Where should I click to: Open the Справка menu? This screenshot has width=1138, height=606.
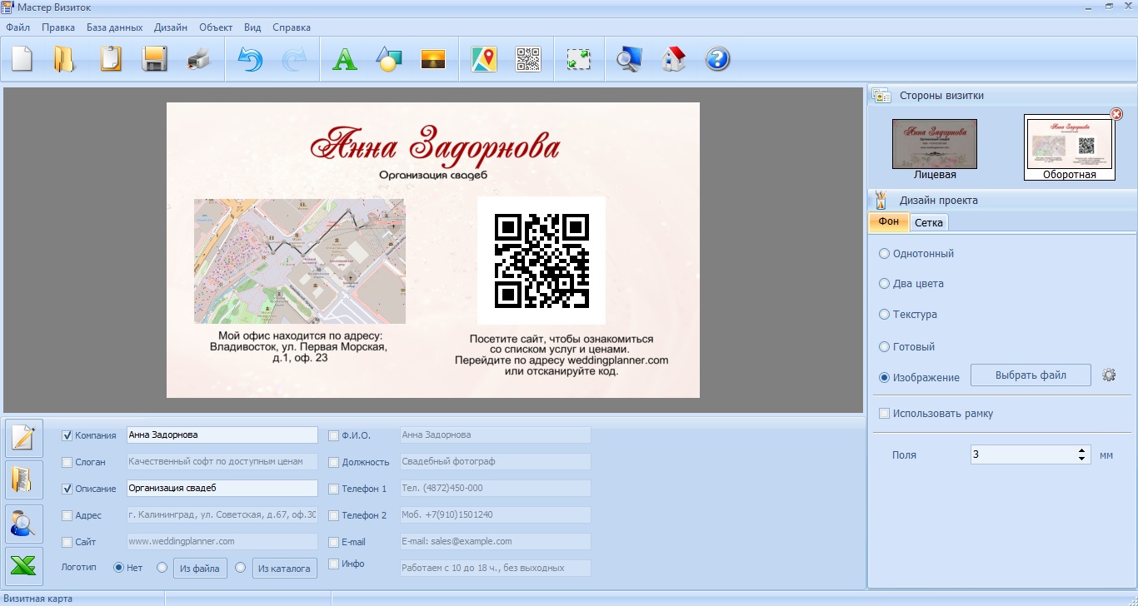292,27
